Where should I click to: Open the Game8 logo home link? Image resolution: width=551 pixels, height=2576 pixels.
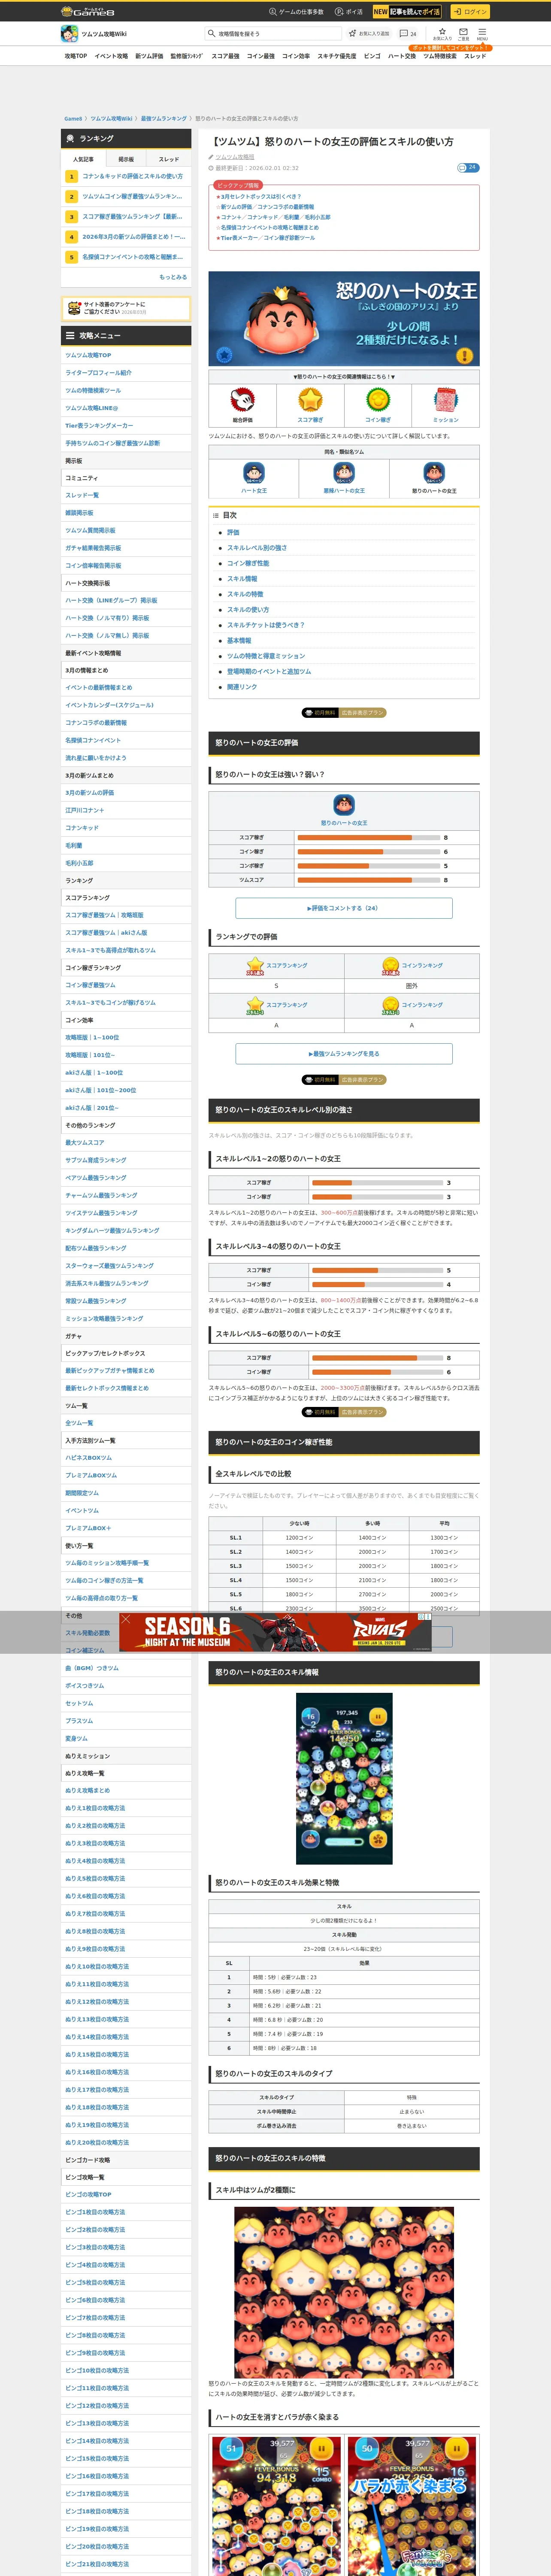(87, 11)
